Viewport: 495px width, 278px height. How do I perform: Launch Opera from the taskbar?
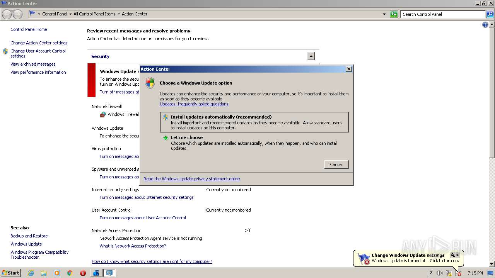tap(83, 273)
